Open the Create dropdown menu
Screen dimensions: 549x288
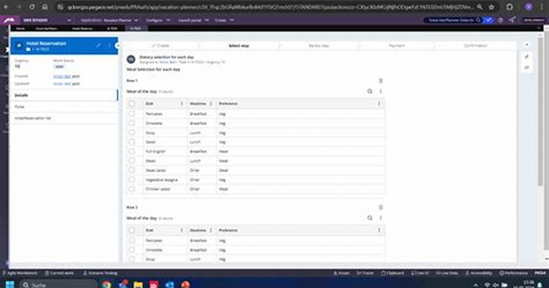[x=224, y=20]
